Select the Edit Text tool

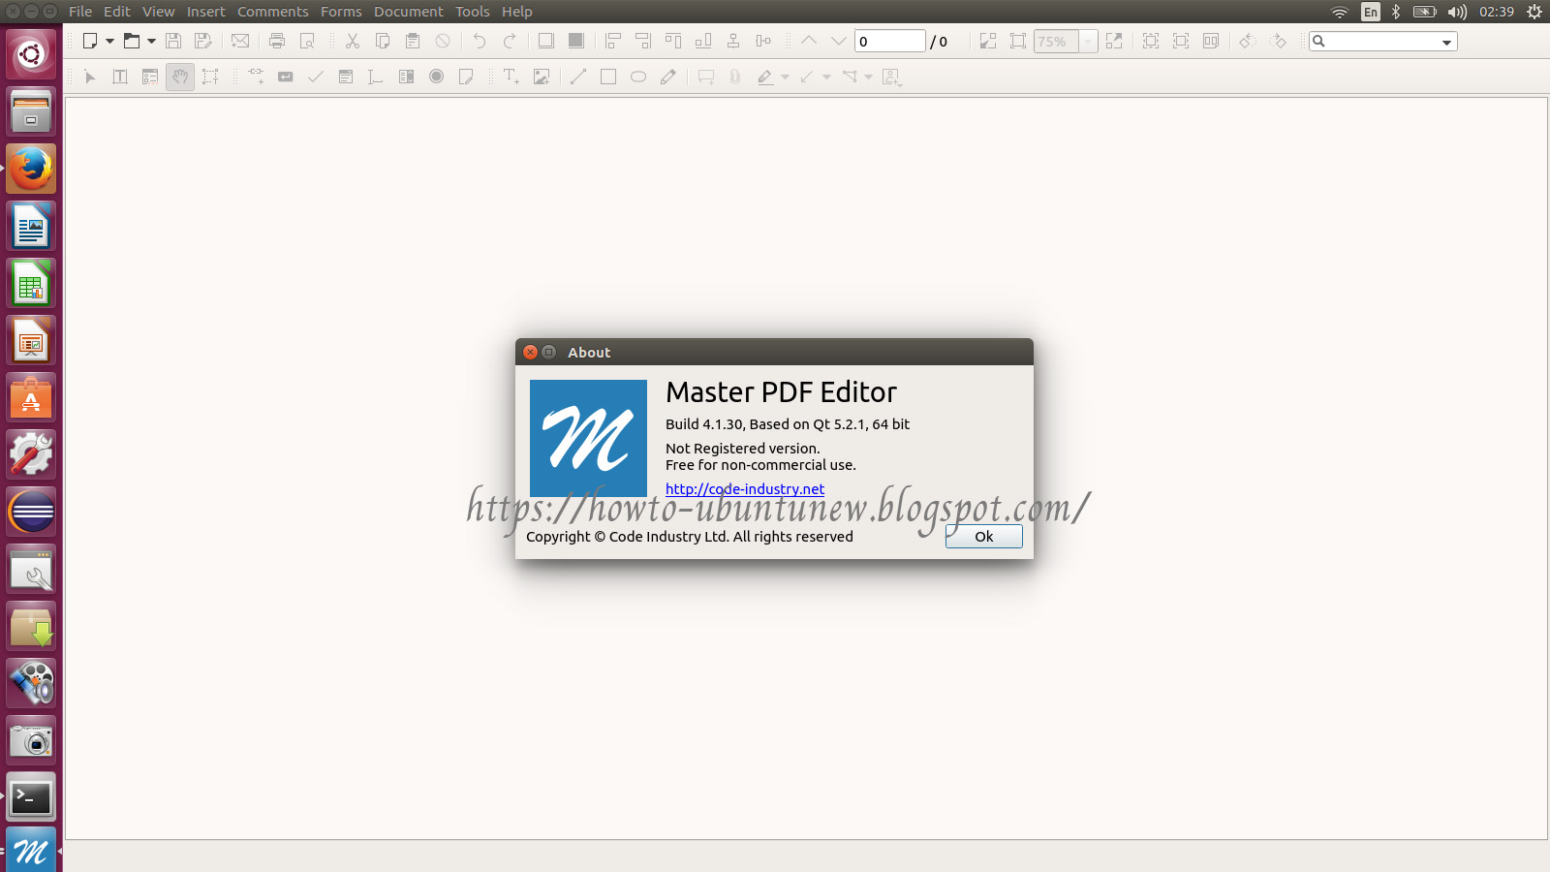pos(119,77)
